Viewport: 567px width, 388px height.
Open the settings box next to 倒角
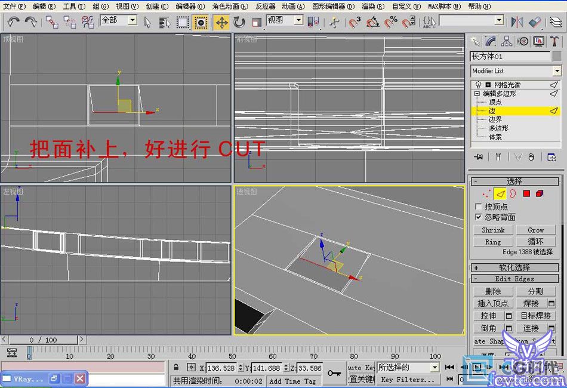point(509,328)
